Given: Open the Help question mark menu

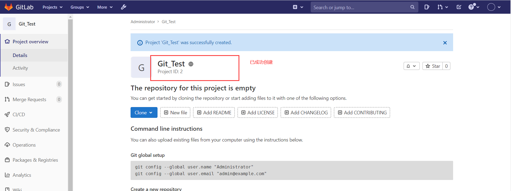Looking at the screenshot, I should (474, 7).
